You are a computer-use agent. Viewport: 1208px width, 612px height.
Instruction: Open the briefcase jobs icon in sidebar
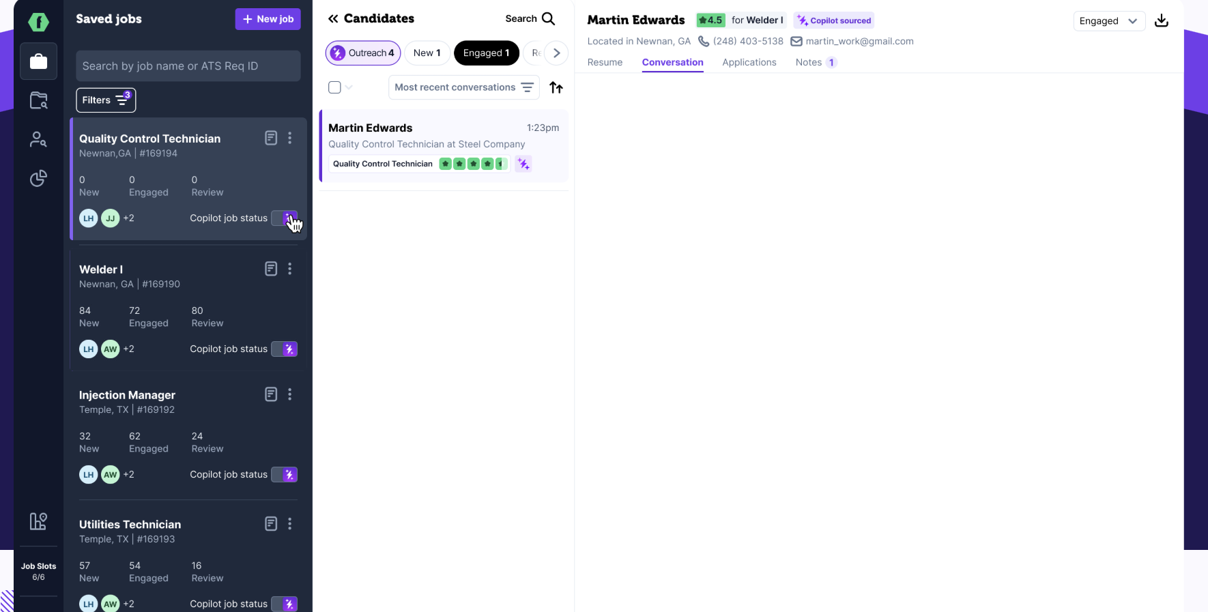(x=38, y=61)
